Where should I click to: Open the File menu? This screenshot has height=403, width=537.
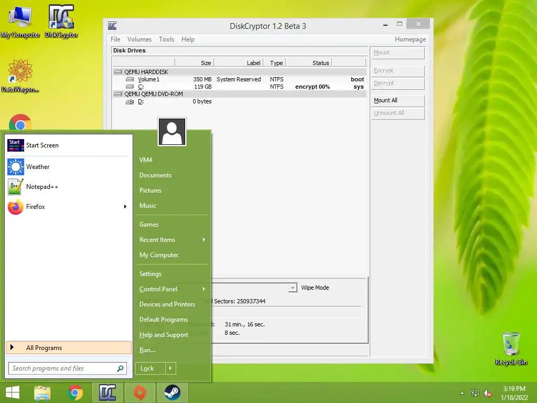pyautogui.click(x=115, y=39)
